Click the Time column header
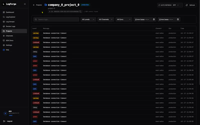The height and width of the screenshot is (125, 200). click(182, 28)
